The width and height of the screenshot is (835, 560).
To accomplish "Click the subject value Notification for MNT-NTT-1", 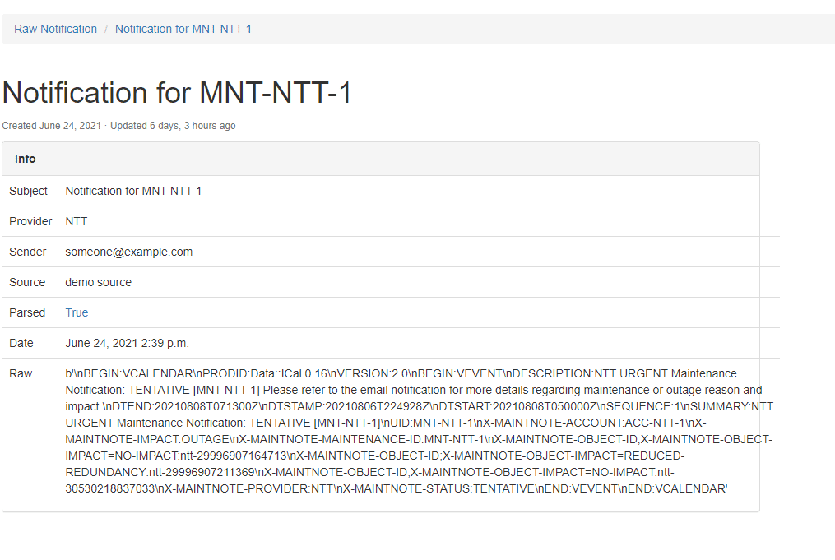I will coord(133,191).
